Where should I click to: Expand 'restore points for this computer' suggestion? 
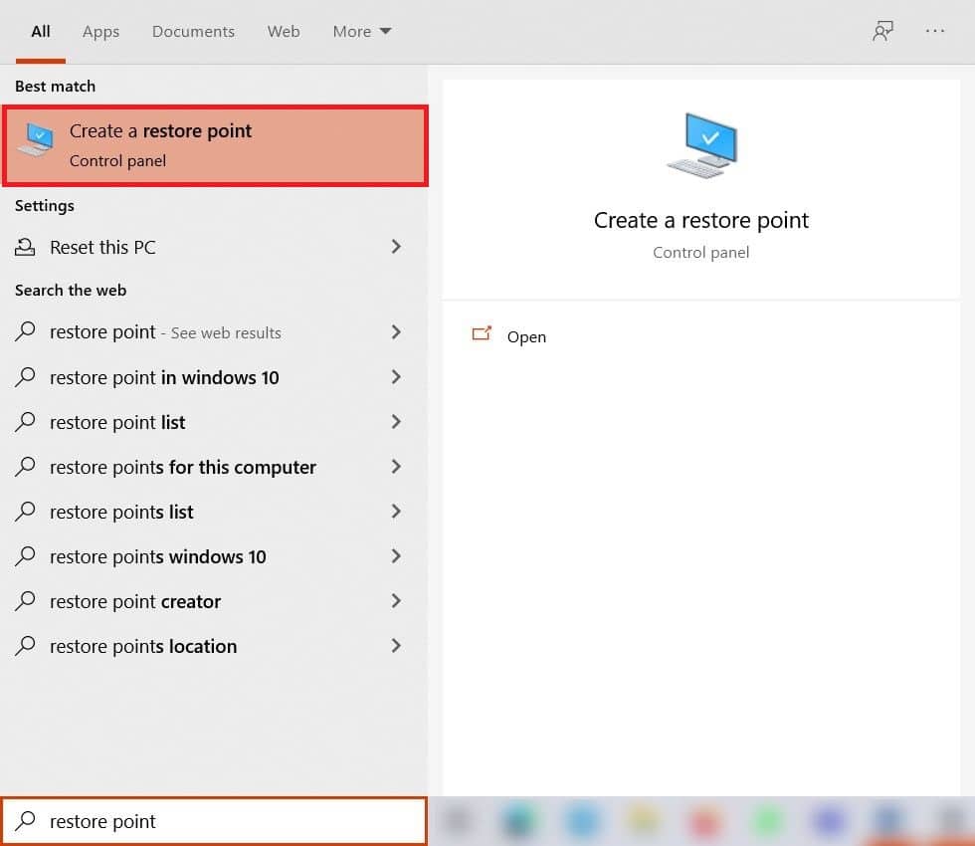(x=395, y=467)
